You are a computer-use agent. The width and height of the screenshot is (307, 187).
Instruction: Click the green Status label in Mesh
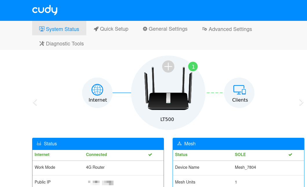(x=181, y=155)
